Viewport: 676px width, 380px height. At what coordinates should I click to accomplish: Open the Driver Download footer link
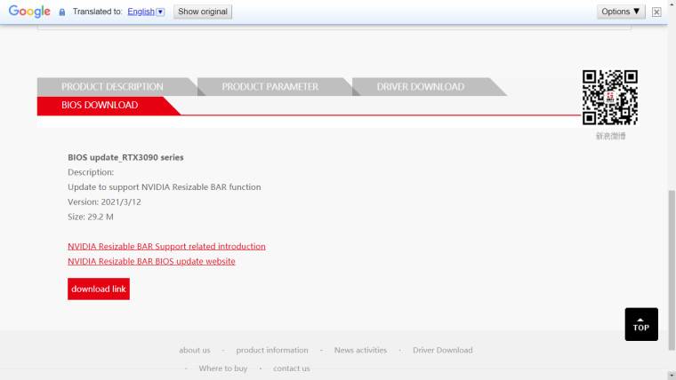443,351
